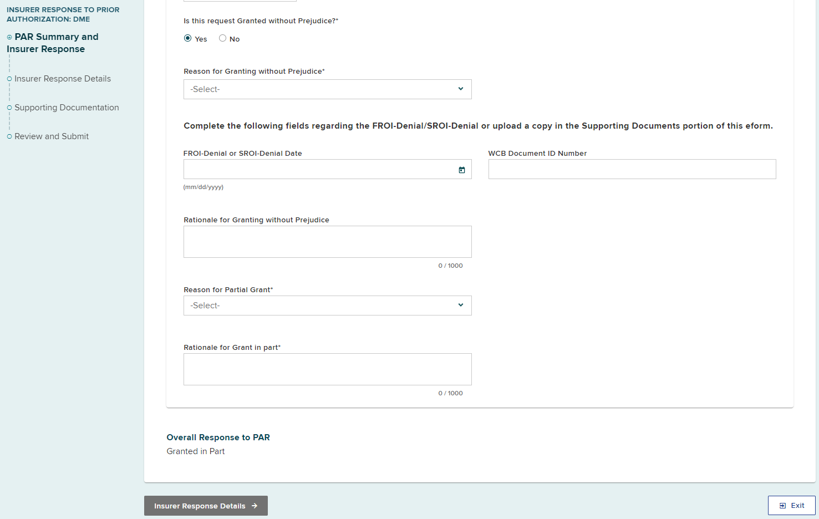
Task: Focus the Rationale for Granting without Prejudice textbox
Action: [327, 242]
